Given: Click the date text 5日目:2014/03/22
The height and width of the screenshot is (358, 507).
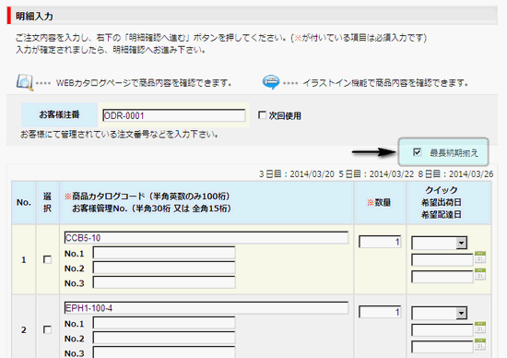Looking at the screenshot, I should (376, 174).
